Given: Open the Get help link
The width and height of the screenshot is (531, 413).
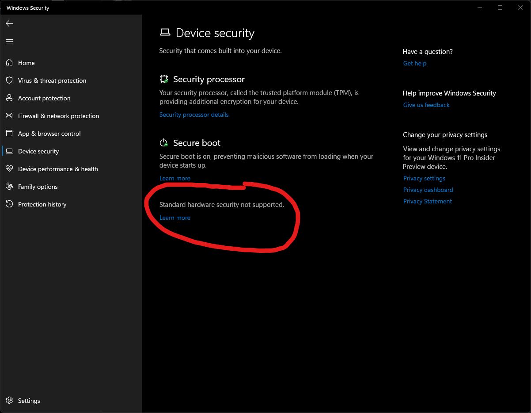Looking at the screenshot, I should (x=415, y=63).
